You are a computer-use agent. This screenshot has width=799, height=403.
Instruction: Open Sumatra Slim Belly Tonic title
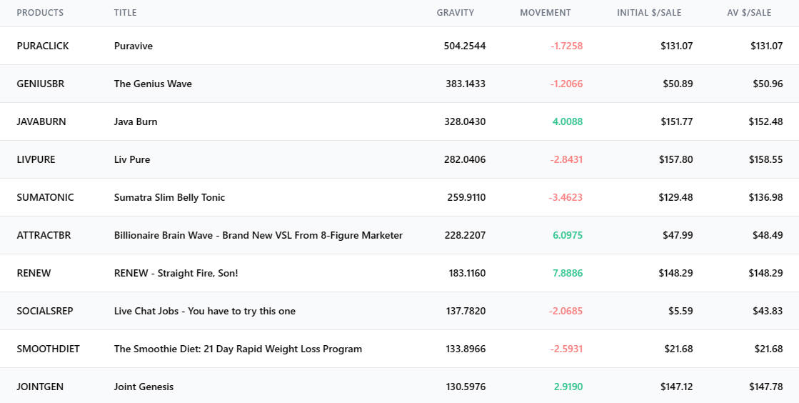point(170,197)
